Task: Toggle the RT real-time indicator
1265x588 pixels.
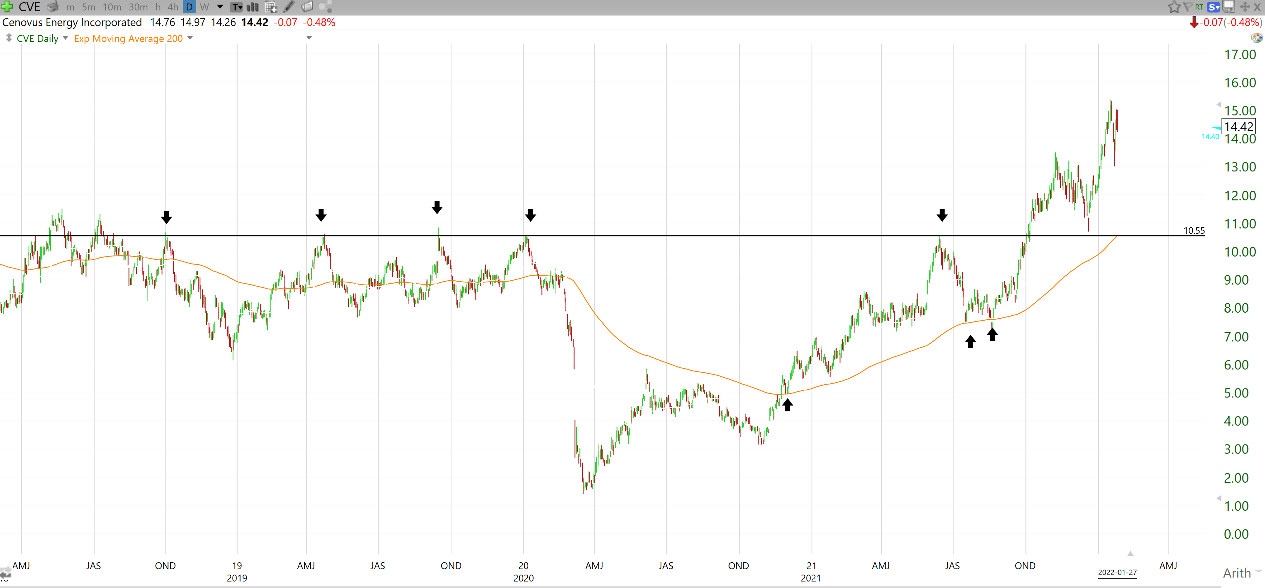Action: tap(1199, 7)
